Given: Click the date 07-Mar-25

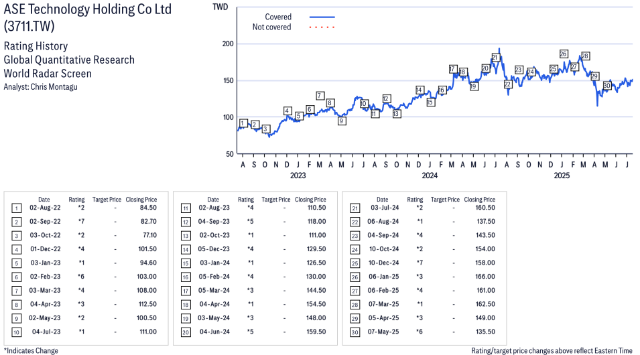Looking at the screenshot, I should 384,304.
